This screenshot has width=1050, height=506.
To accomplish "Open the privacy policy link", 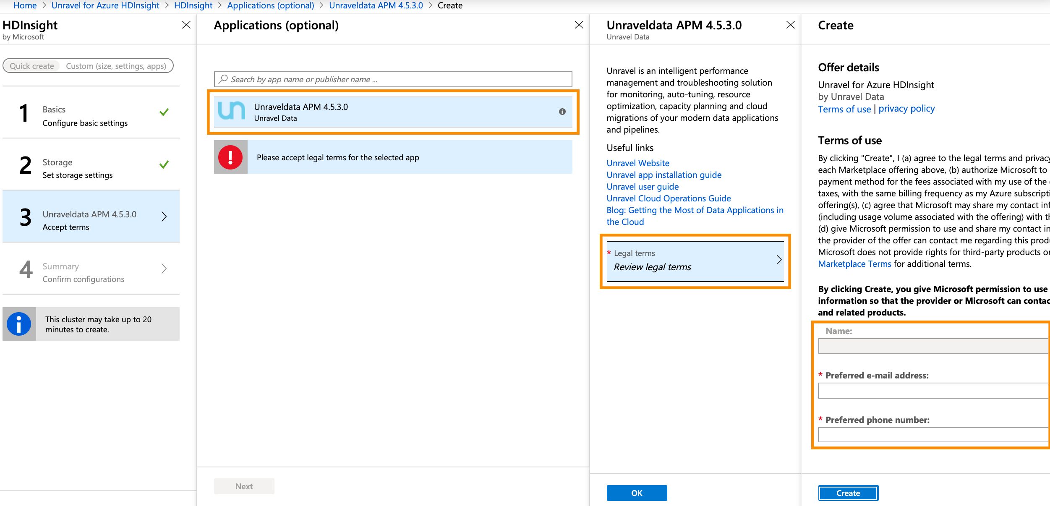I will click(x=906, y=109).
